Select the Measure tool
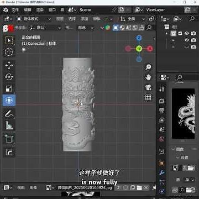The image size is (199, 199). 9,125
